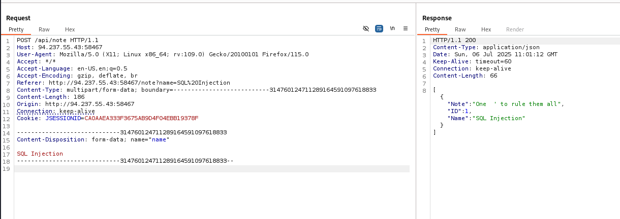Switch to the Request Raw tab
The image size is (620, 219).
44,29
